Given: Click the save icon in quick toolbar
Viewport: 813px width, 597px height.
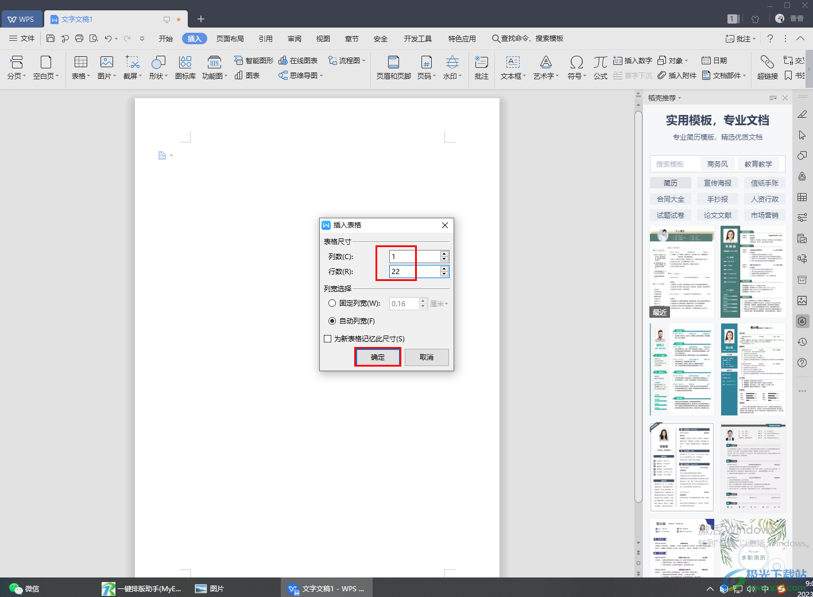Looking at the screenshot, I should [51, 38].
